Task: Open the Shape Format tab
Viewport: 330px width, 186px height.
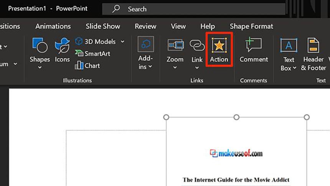Action: click(251, 26)
